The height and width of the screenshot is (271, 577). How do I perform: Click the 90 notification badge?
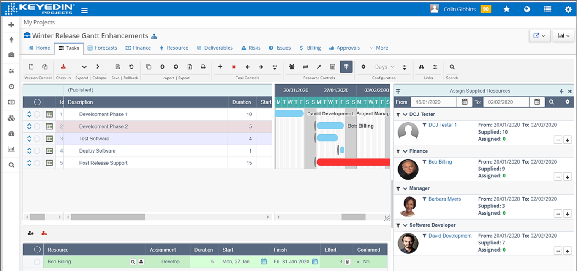486,9
